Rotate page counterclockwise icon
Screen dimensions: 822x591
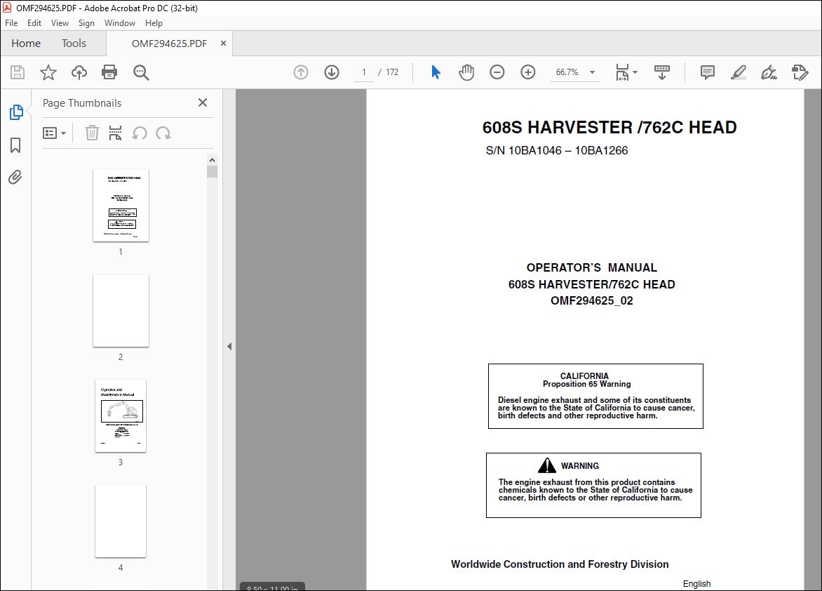tap(140, 133)
